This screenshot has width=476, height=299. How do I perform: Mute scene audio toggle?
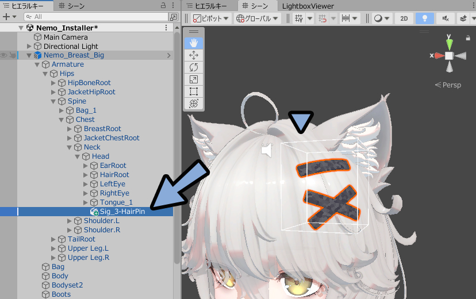pos(446,18)
